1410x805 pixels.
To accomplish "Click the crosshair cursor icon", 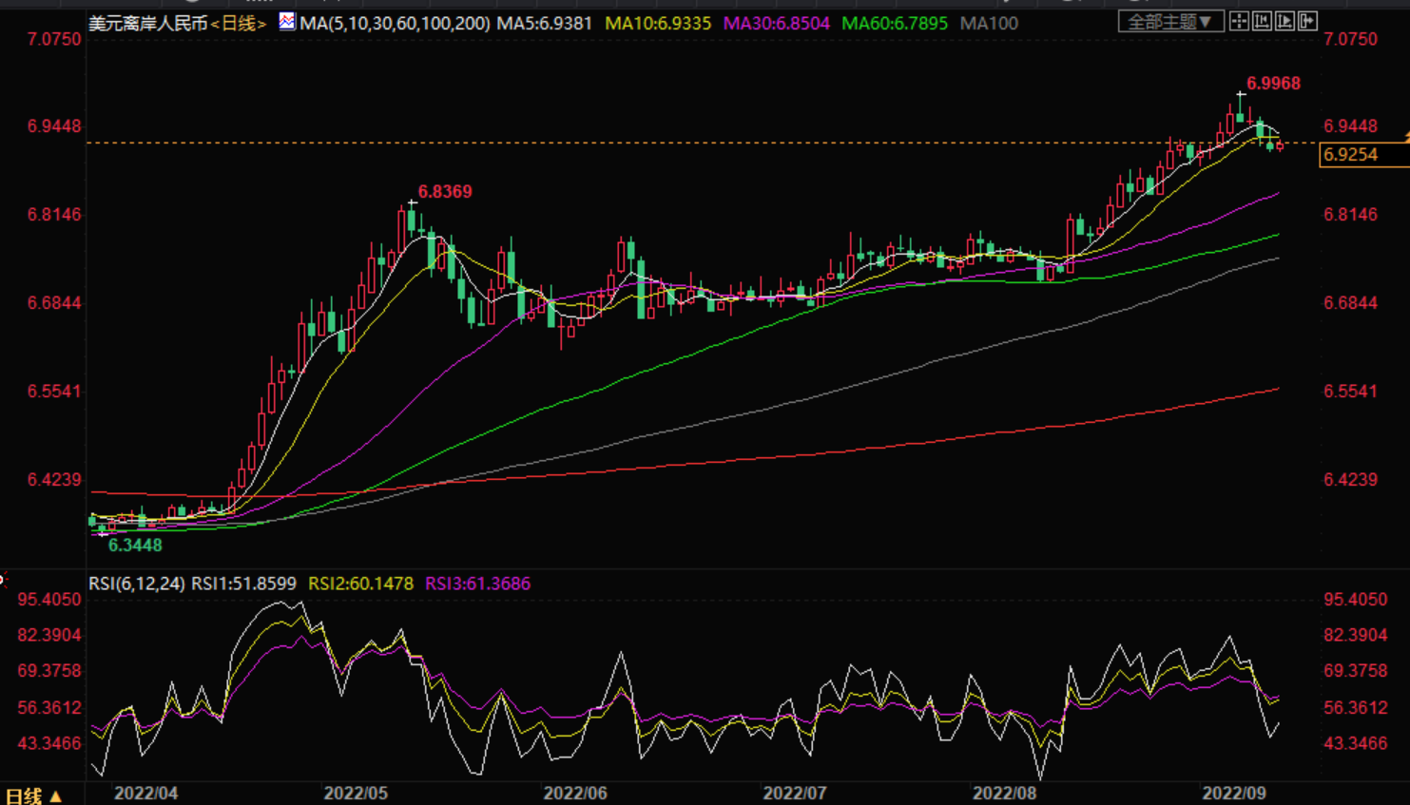I will (1239, 21).
